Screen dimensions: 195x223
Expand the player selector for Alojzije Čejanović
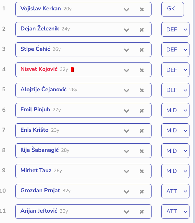pos(127,90)
